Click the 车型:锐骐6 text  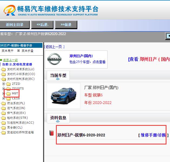[93, 95]
